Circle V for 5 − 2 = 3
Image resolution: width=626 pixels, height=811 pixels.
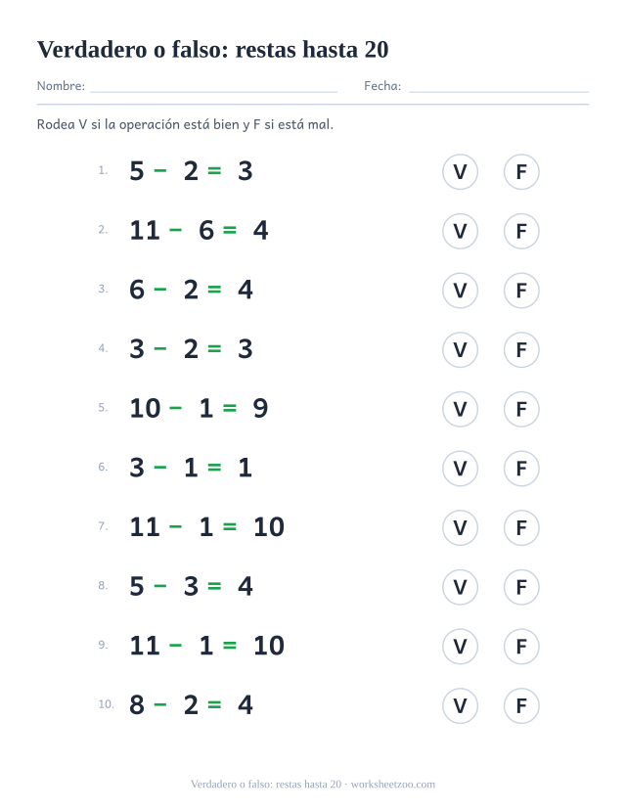[x=460, y=172]
